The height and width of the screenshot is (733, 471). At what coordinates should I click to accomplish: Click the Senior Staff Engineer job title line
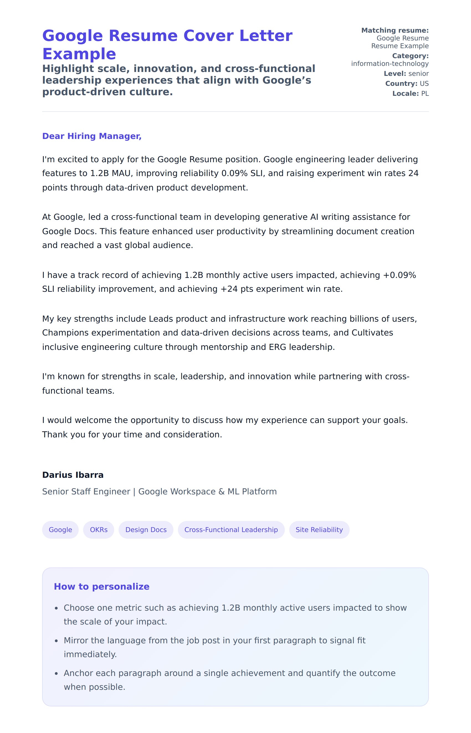click(159, 491)
